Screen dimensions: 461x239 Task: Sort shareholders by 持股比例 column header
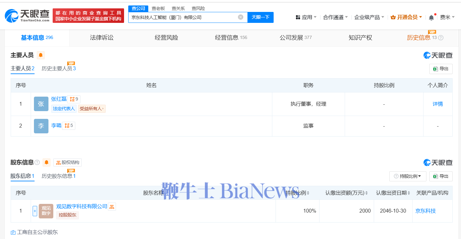[298, 193]
